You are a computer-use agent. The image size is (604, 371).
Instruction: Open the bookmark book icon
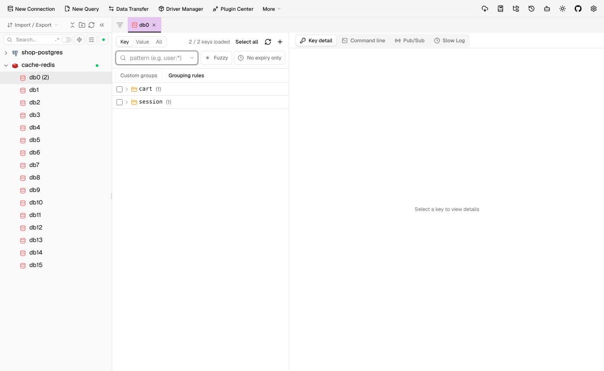500,9
